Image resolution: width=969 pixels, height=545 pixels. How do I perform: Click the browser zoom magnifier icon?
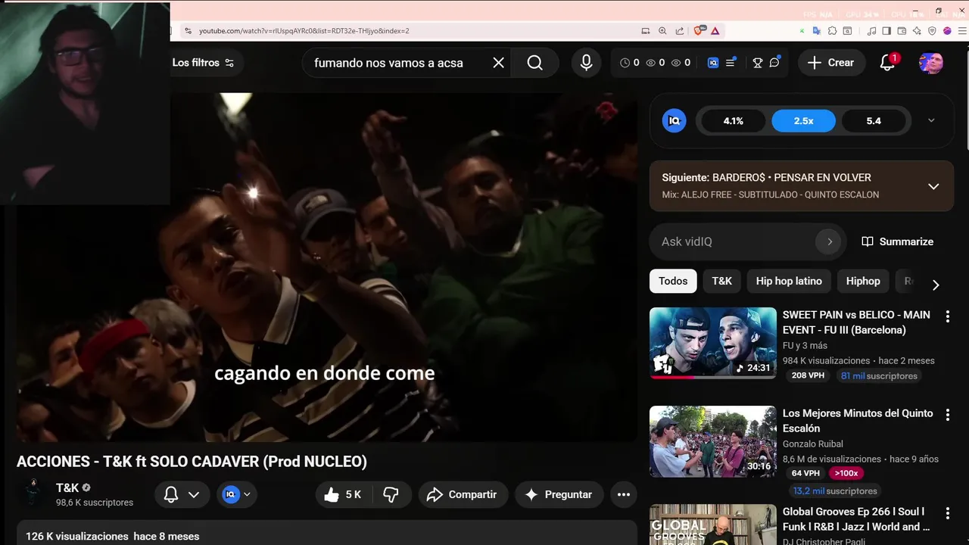[662, 31]
